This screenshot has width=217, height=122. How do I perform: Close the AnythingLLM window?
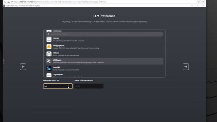point(203,6)
